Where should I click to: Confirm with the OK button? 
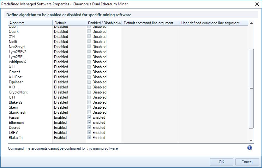[221, 162]
